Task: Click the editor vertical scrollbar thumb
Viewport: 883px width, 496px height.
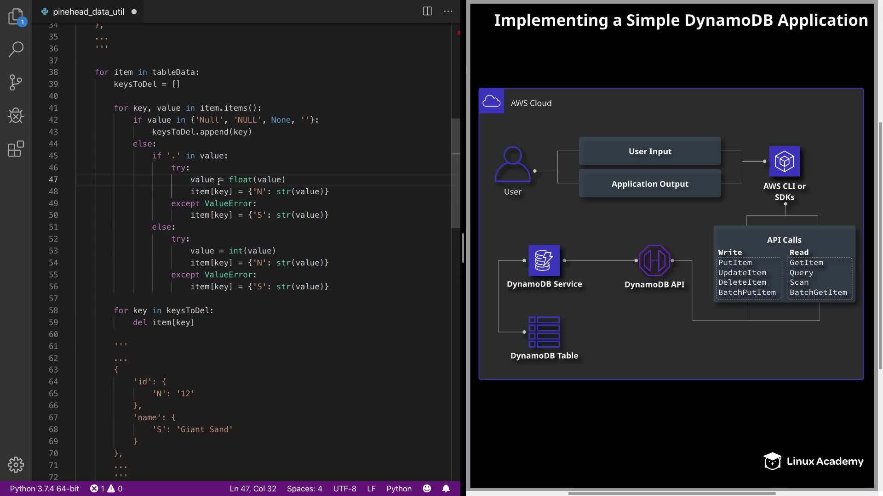Action: click(x=455, y=174)
